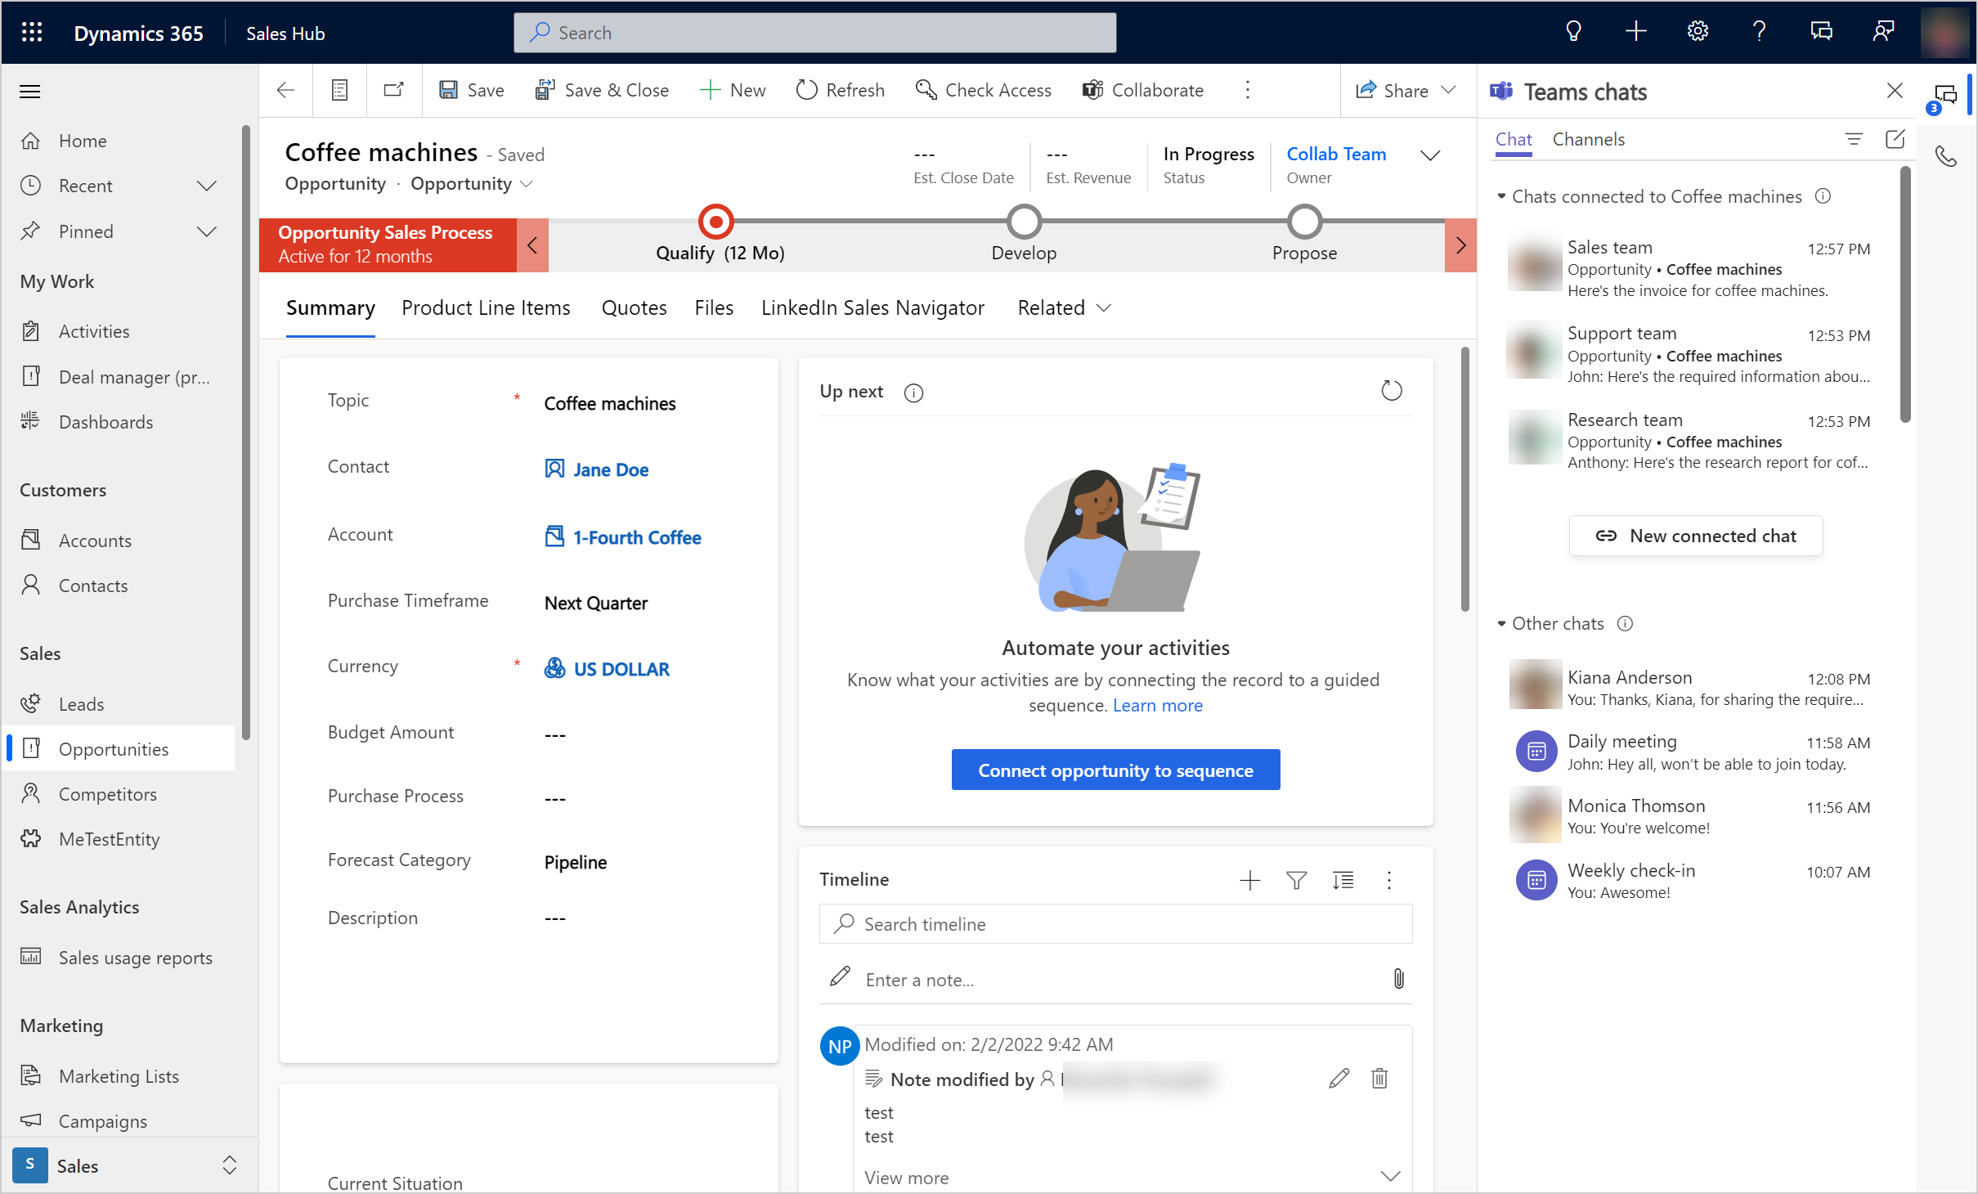This screenshot has width=1978, height=1194.
Task: Switch to the Channels tab in Teams
Action: pos(1586,138)
